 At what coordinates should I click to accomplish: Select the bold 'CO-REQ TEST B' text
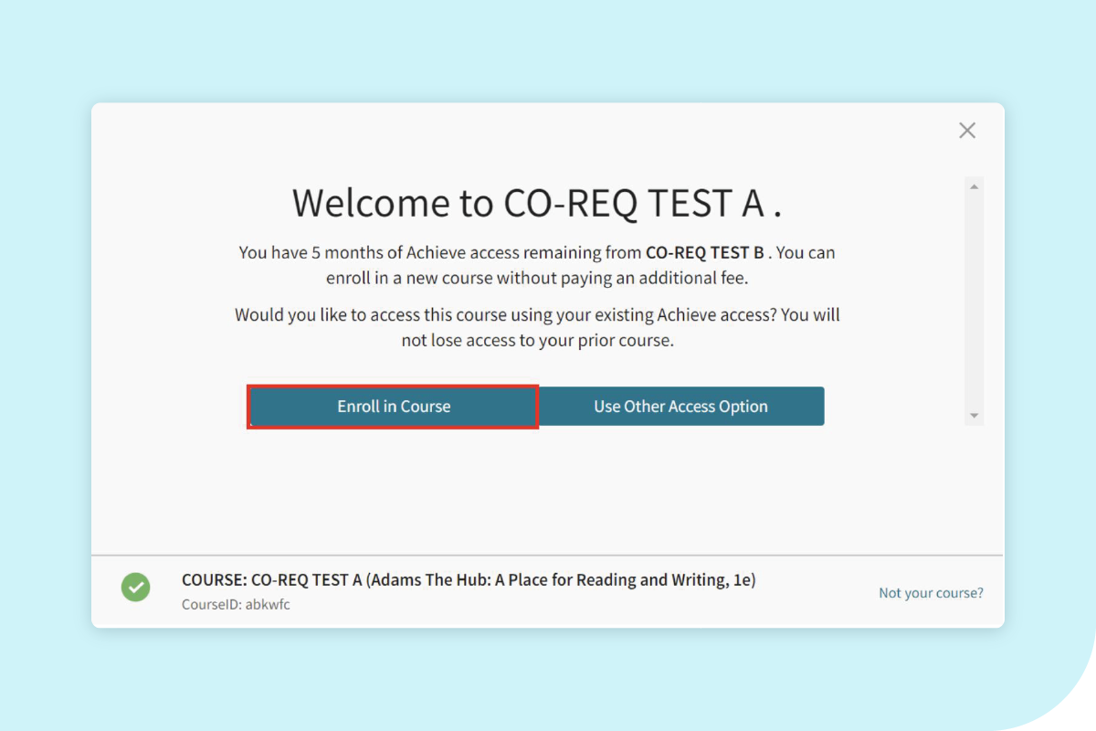(704, 253)
